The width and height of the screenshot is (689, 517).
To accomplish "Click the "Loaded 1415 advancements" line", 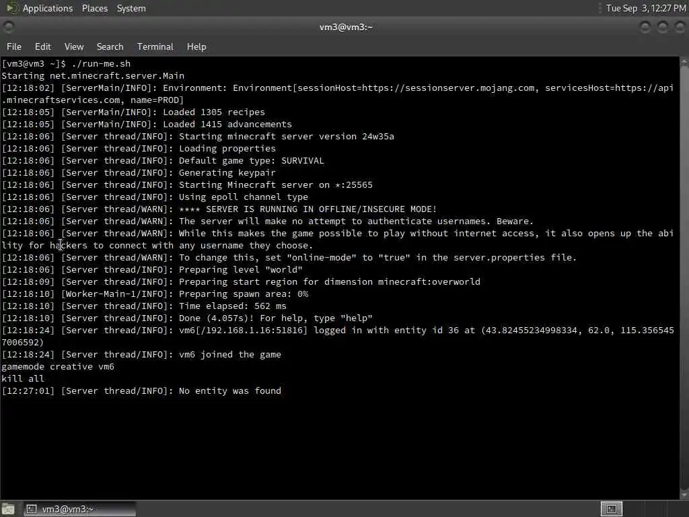I will coord(147,125).
